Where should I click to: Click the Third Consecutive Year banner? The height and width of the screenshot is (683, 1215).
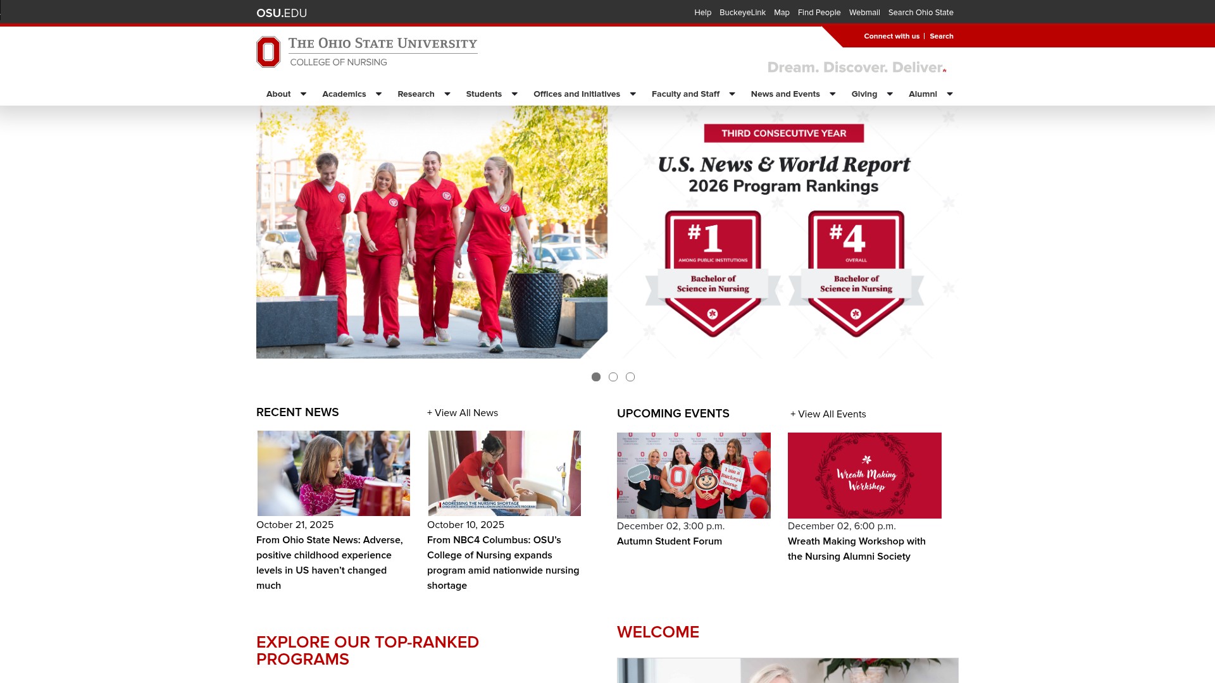pyautogui.click(x=784, y=133)
